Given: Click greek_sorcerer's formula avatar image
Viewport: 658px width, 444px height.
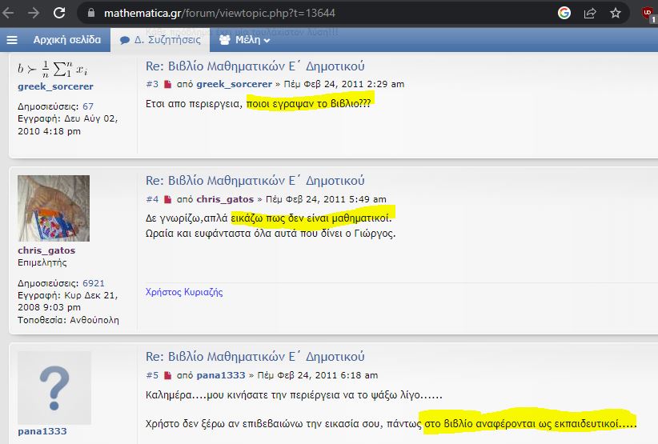Looking at the screenshot, I should 53,69.
